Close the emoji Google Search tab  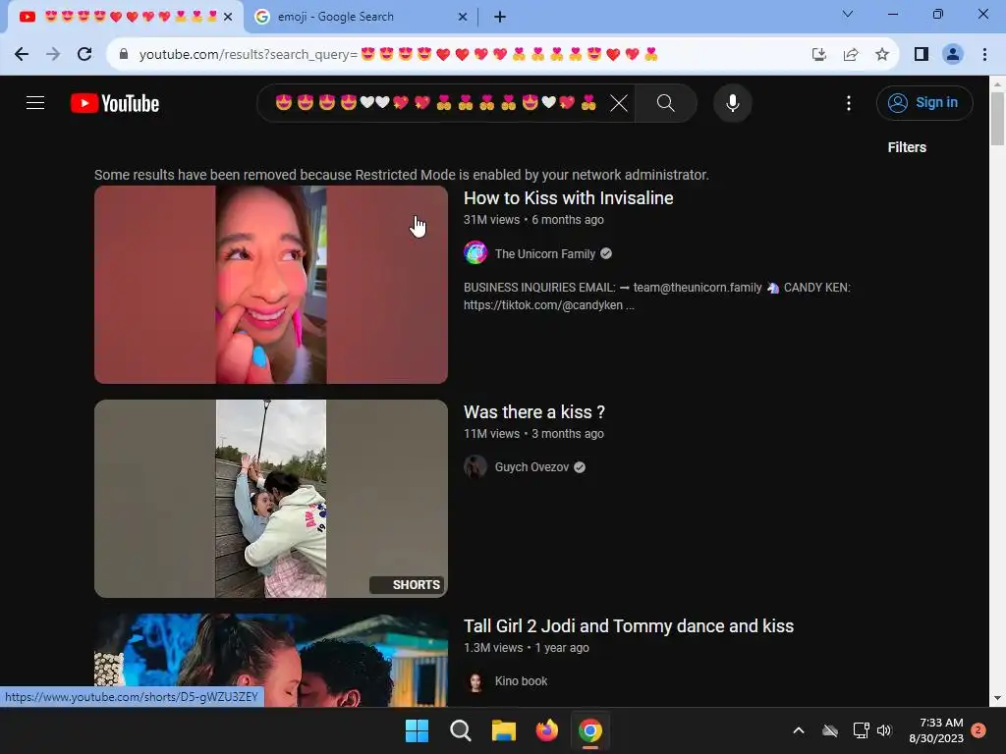coord(463,17)
